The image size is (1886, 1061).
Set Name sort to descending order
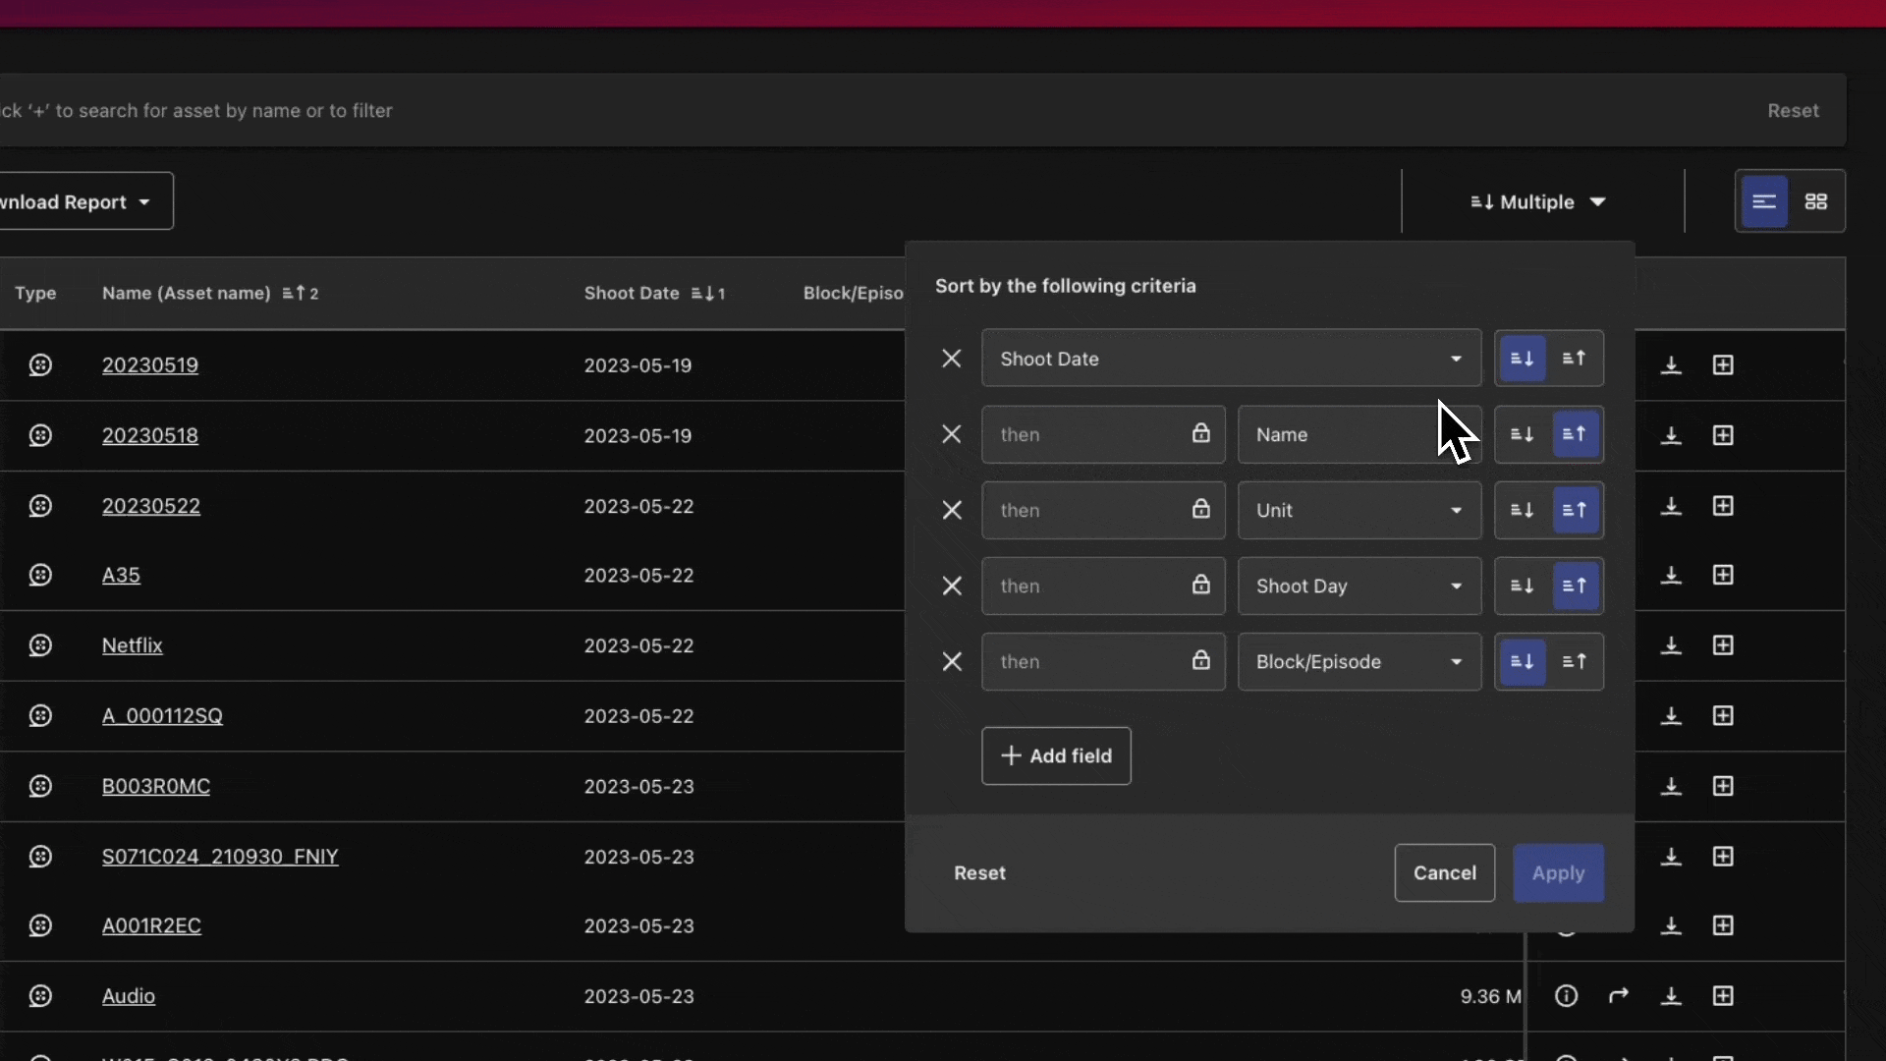pos(1522,434)
